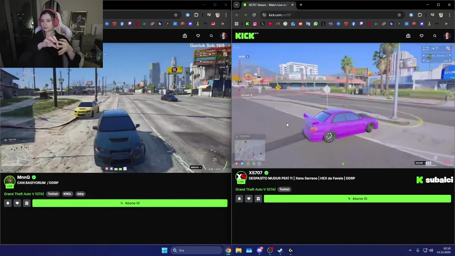455x256 pixels.
Task: Open Kick bookmark in right window bookmarks bar
Action: [247, 24]
